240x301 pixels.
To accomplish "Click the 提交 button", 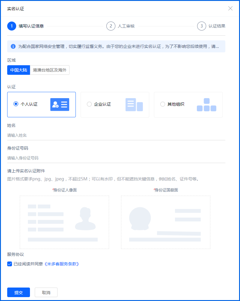I will [x=19, y=292].
